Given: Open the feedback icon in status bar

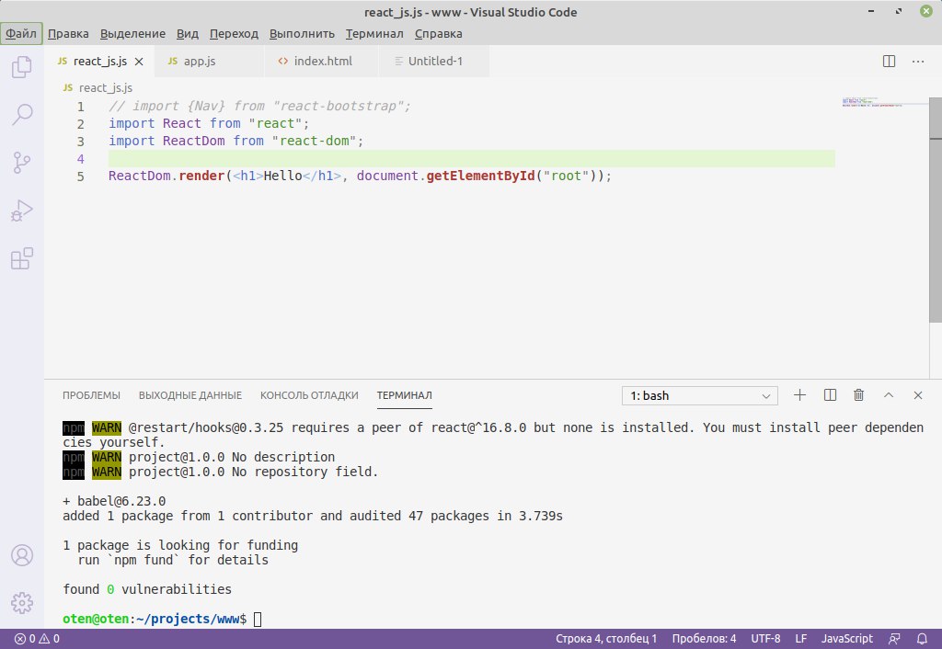Looking at the screenshot, I should point(894,639).
